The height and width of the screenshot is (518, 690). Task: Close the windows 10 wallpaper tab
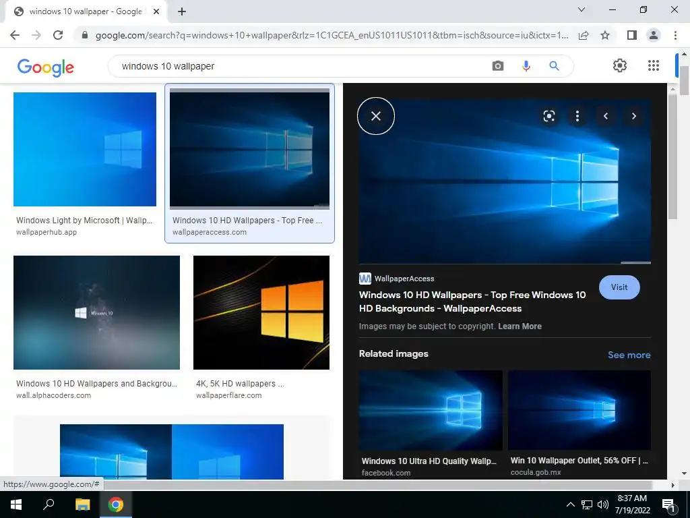click(x=156, y=12)
